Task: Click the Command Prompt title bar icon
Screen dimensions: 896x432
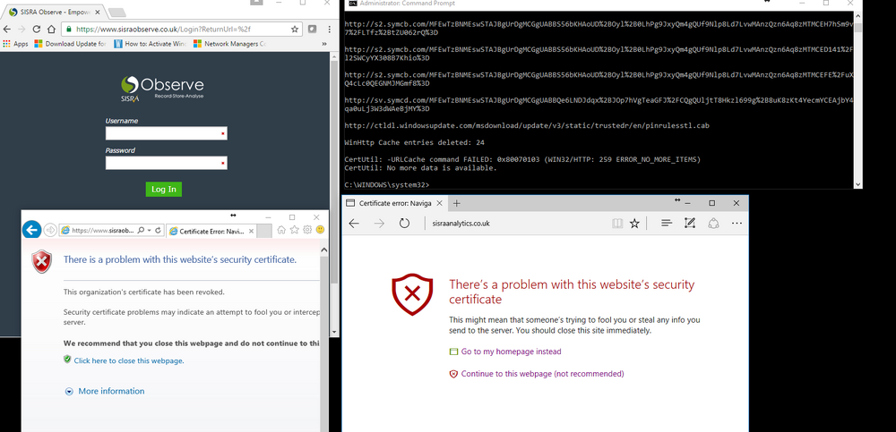Action: [x=354, y=4]
